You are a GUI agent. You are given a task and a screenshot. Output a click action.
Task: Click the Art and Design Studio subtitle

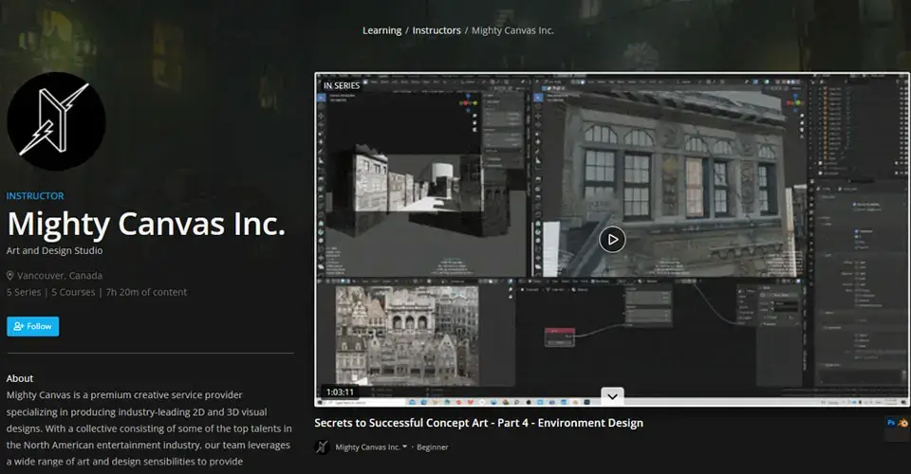click(x=55, y=250)
